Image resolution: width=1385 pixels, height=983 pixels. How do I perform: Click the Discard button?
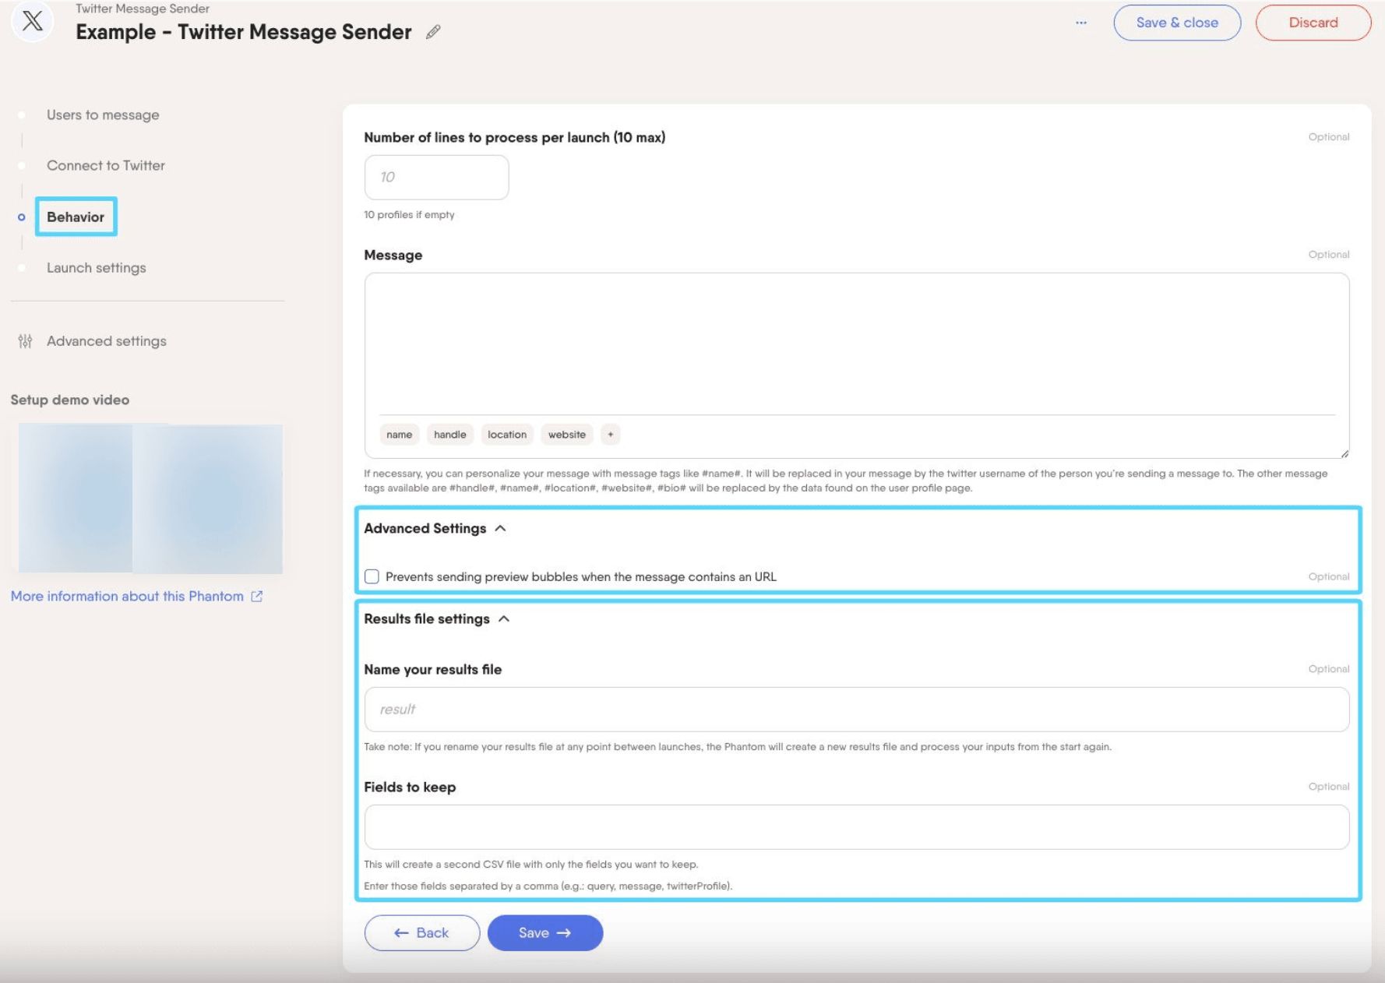coord(1313,23)
